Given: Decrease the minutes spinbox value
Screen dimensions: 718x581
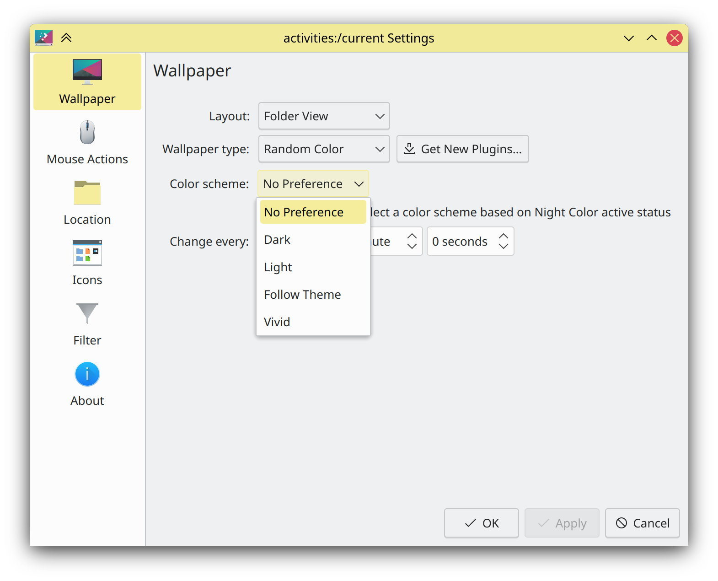Looking at the screenshot, I should point(412,247).
